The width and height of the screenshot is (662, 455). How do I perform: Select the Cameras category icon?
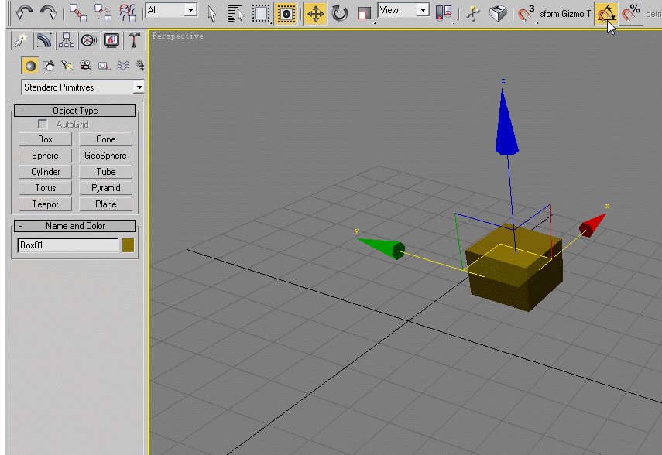click(86, 66)
